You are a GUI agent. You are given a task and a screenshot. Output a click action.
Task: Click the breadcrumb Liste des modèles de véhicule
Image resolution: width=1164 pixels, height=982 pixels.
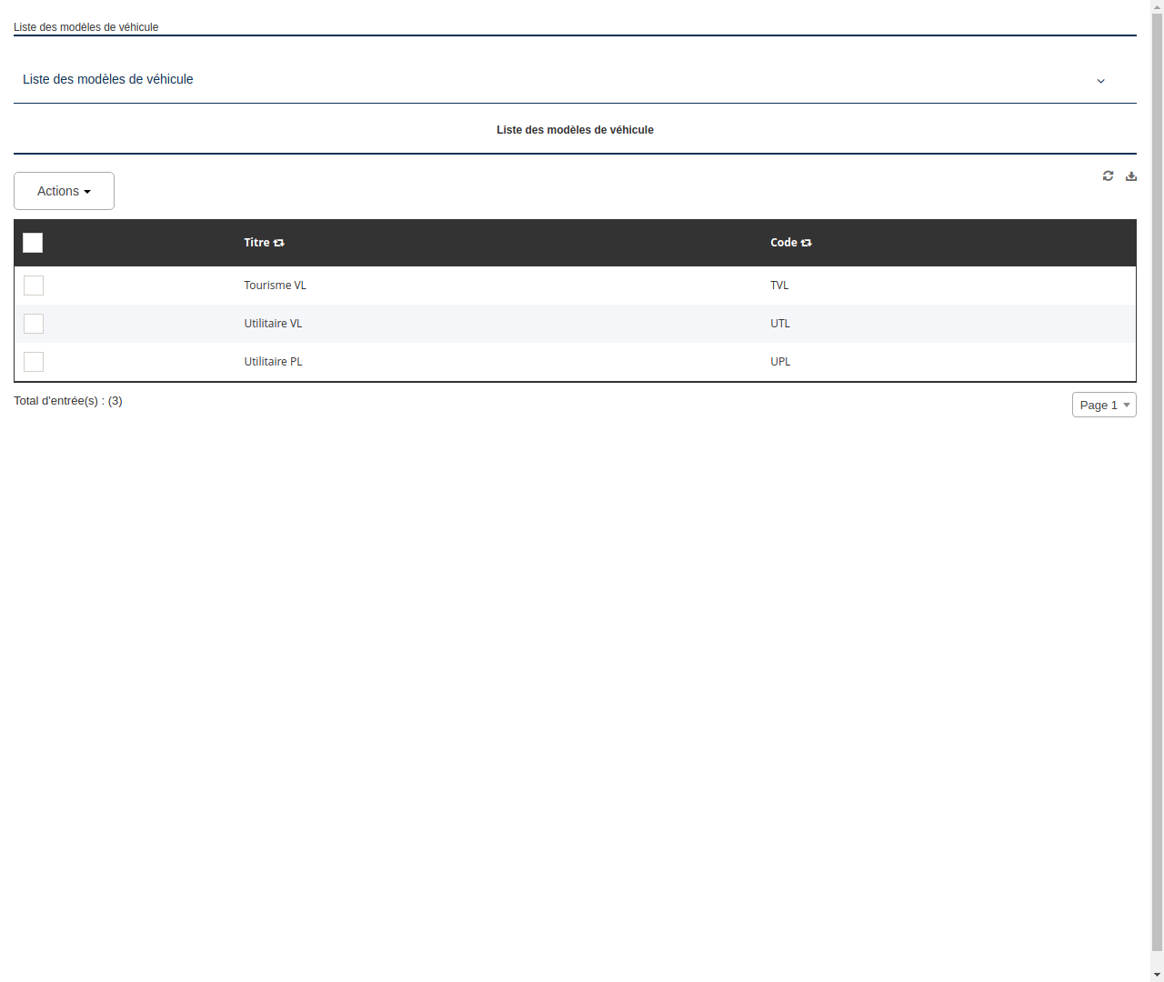[x=85, y=27]
